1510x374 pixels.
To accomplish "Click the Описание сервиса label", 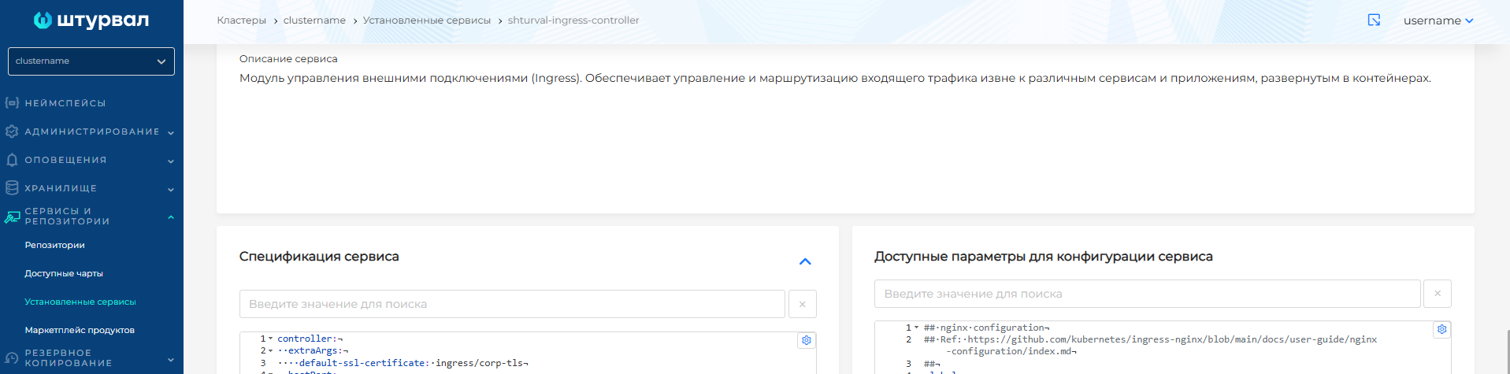I will tap(288, 59).
